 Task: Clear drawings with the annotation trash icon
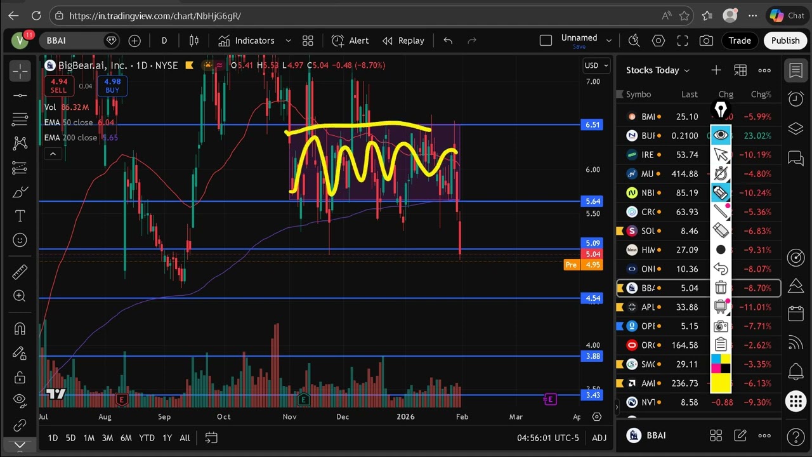tap(721, 288)
